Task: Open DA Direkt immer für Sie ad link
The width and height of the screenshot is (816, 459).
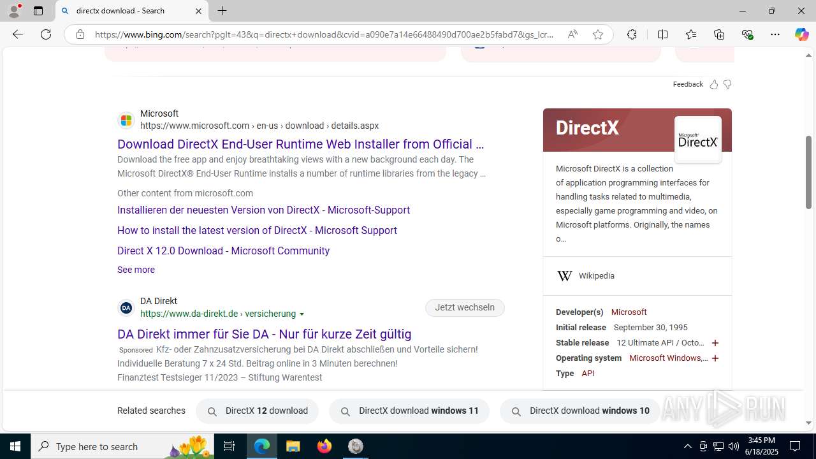Action: pos(264,334)
